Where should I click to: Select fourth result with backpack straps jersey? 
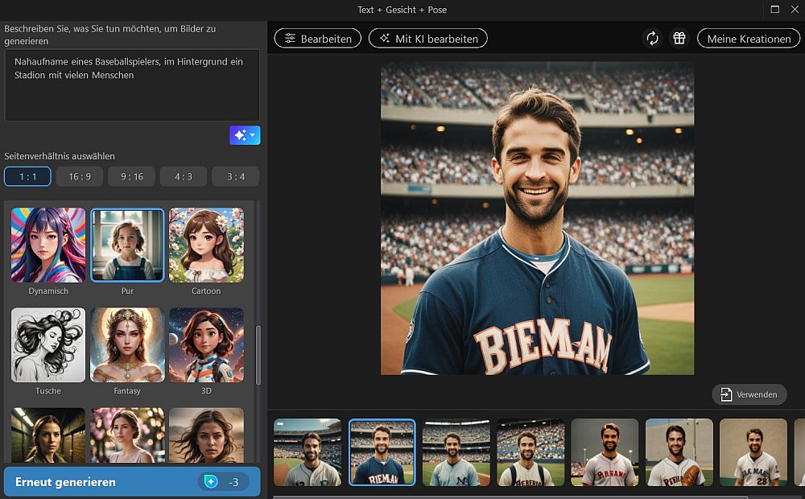click(530, 452)
